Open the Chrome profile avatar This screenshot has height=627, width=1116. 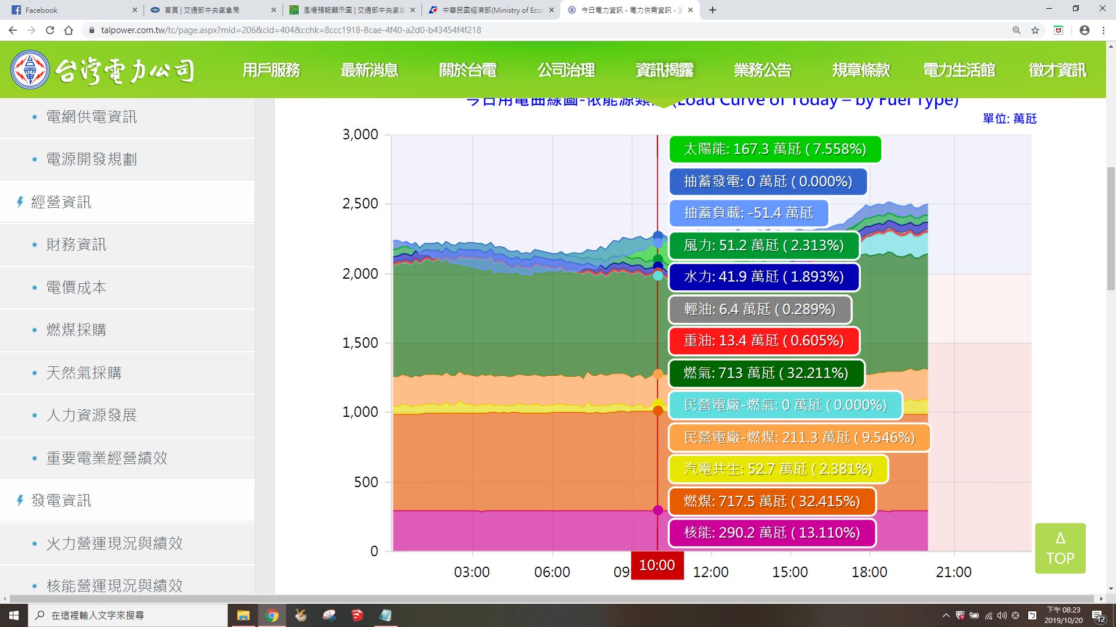[1085, 30]
